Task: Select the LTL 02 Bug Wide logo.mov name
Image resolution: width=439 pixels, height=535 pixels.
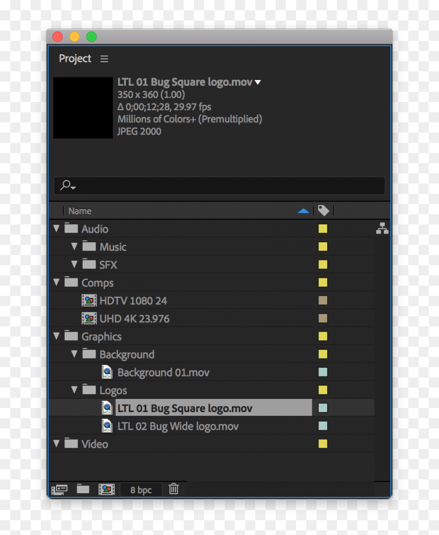Action: point(178,426)
